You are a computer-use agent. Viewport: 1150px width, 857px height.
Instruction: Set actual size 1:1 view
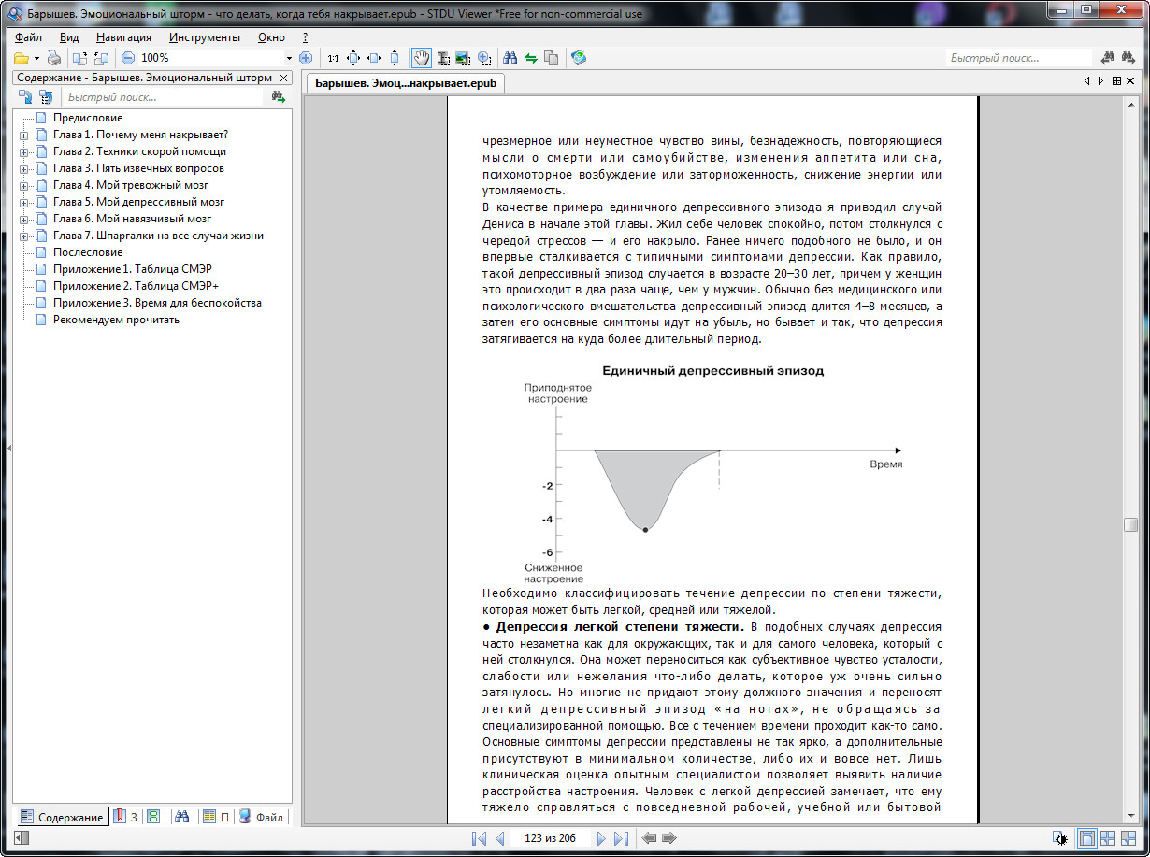pos(333,58)
